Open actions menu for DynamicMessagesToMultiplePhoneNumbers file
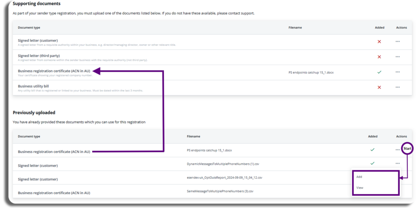416x208 pixels. [397, 163]
